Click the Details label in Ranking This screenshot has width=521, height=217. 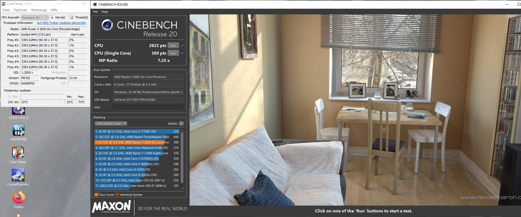point(172,124)
